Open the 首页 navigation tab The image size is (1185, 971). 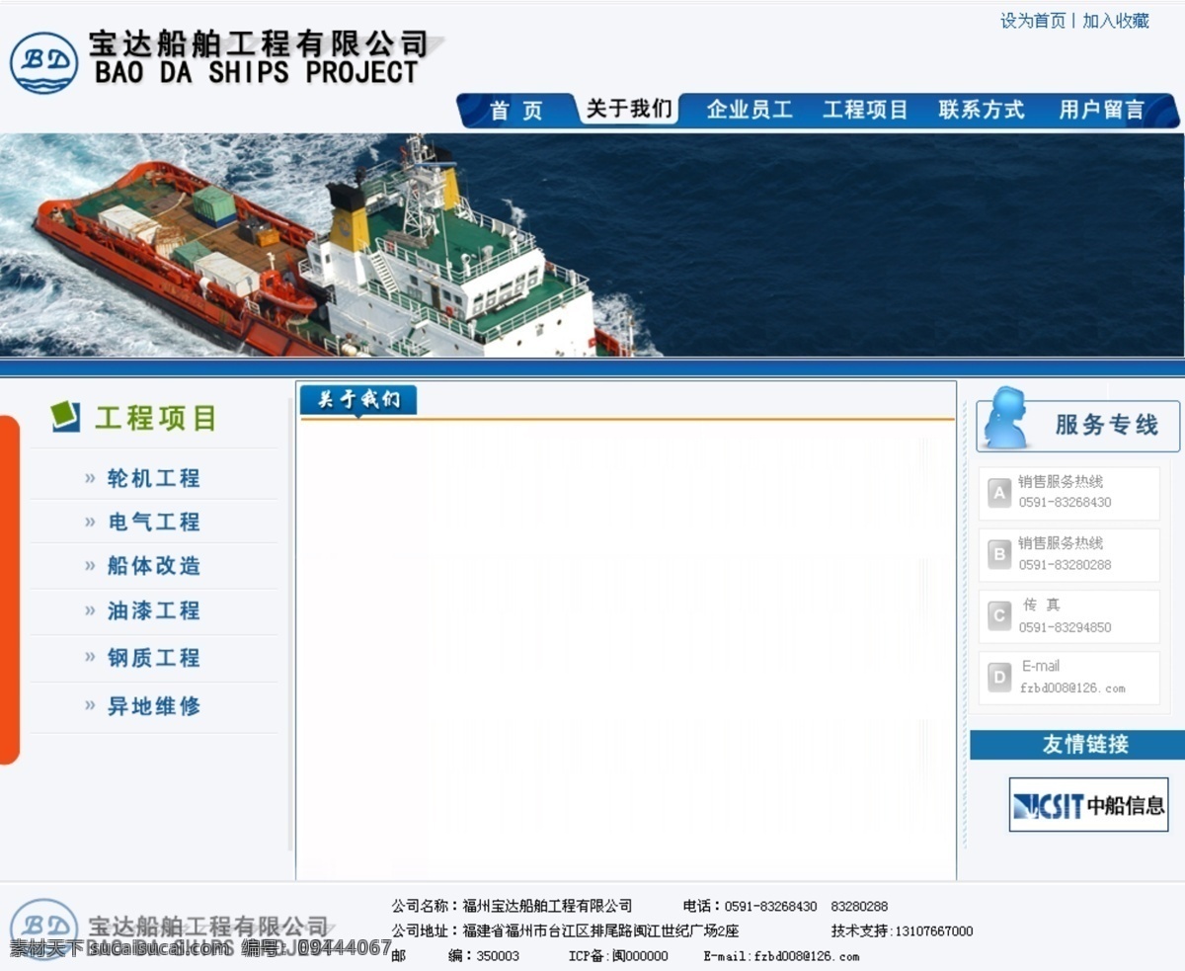point(516,111)
